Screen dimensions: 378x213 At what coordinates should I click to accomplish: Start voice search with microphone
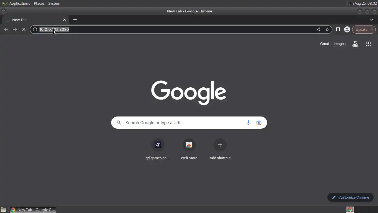[248, 123]
